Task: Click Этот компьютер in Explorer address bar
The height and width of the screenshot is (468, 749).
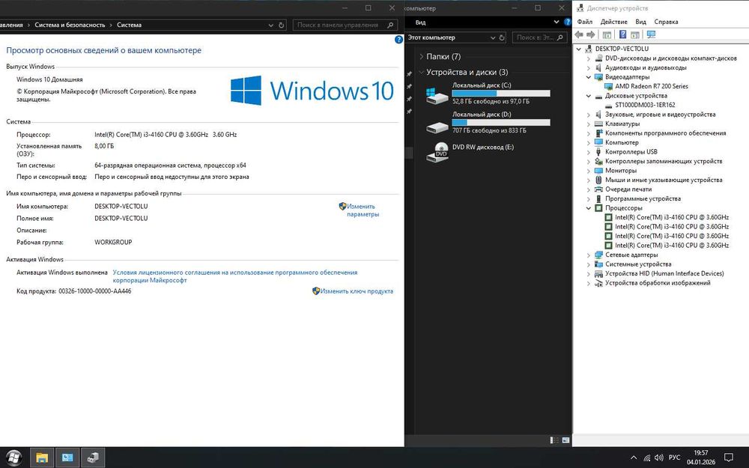Action: click(x=431, y=37)
